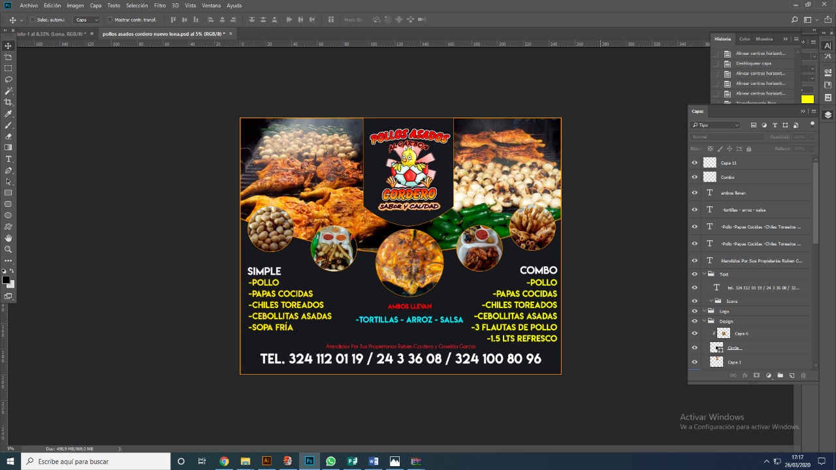
Task: Open Illustrator from the taskbar
Action: tap(266, 462)
